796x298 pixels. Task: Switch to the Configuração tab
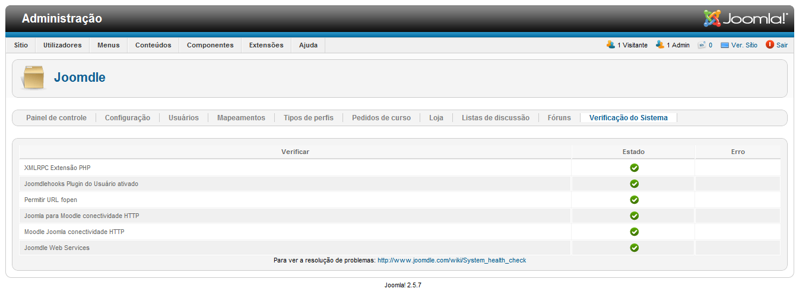point(128,118)
